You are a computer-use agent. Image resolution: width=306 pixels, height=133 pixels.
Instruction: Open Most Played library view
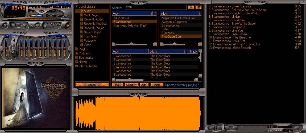click(92, 15)
